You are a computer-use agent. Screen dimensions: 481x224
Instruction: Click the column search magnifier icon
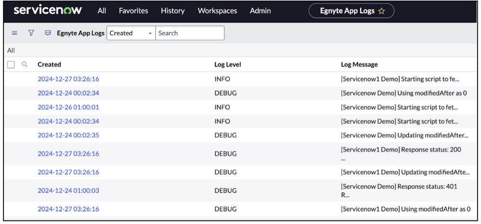coord(25,65)
